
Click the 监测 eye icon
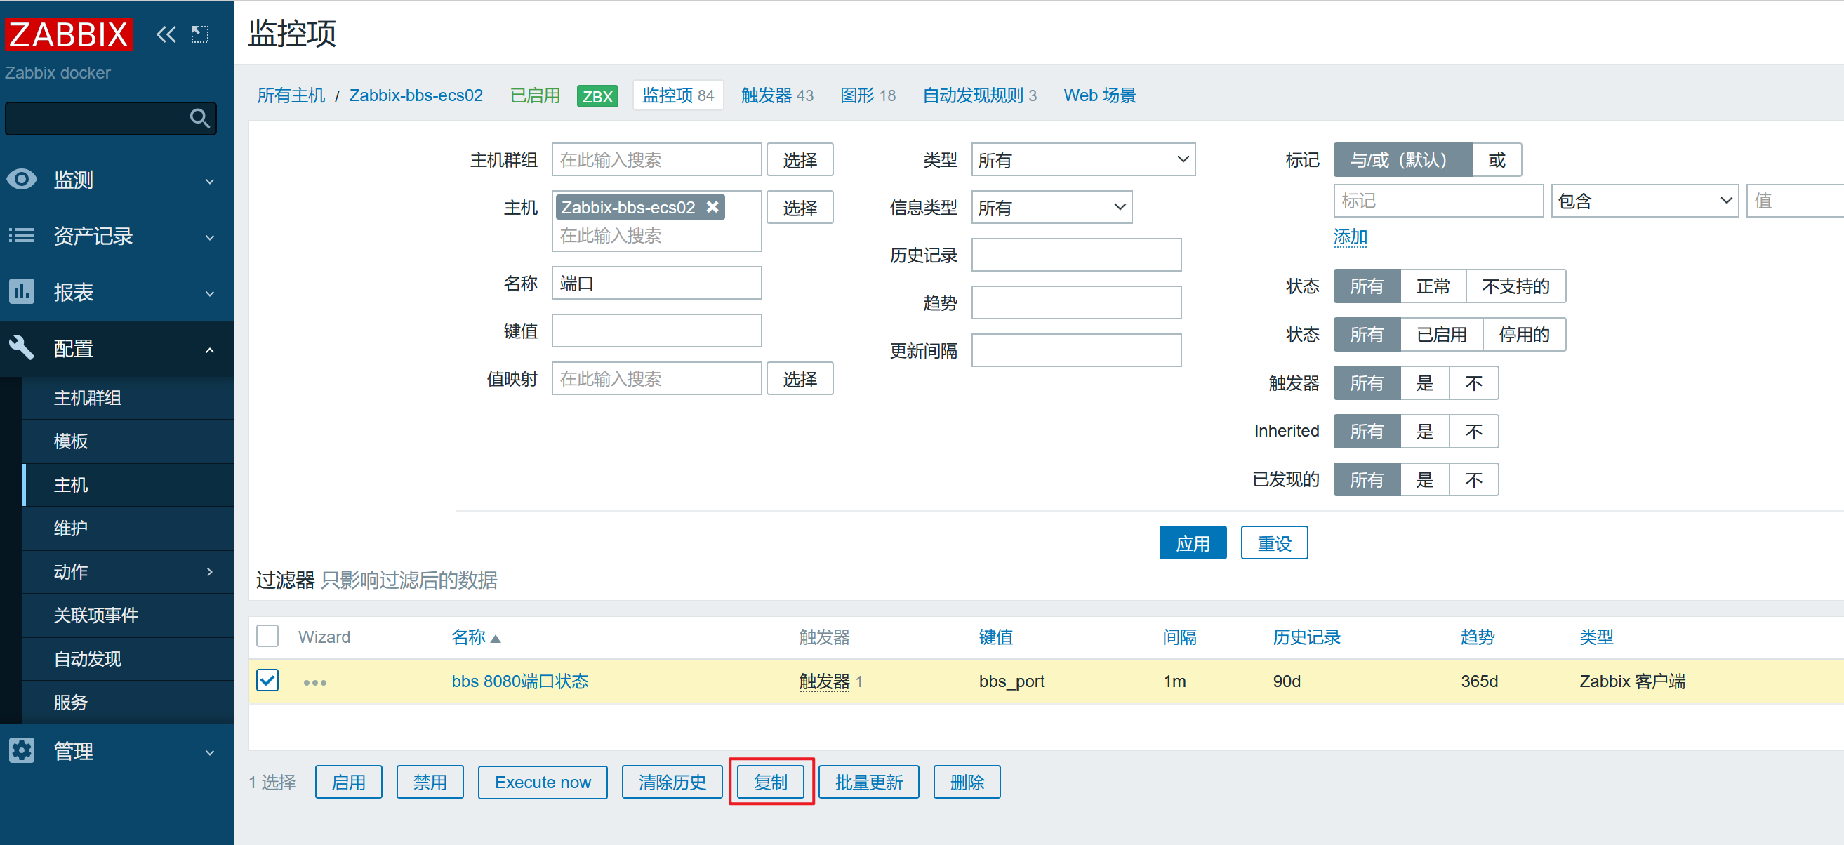coord(22,180)
